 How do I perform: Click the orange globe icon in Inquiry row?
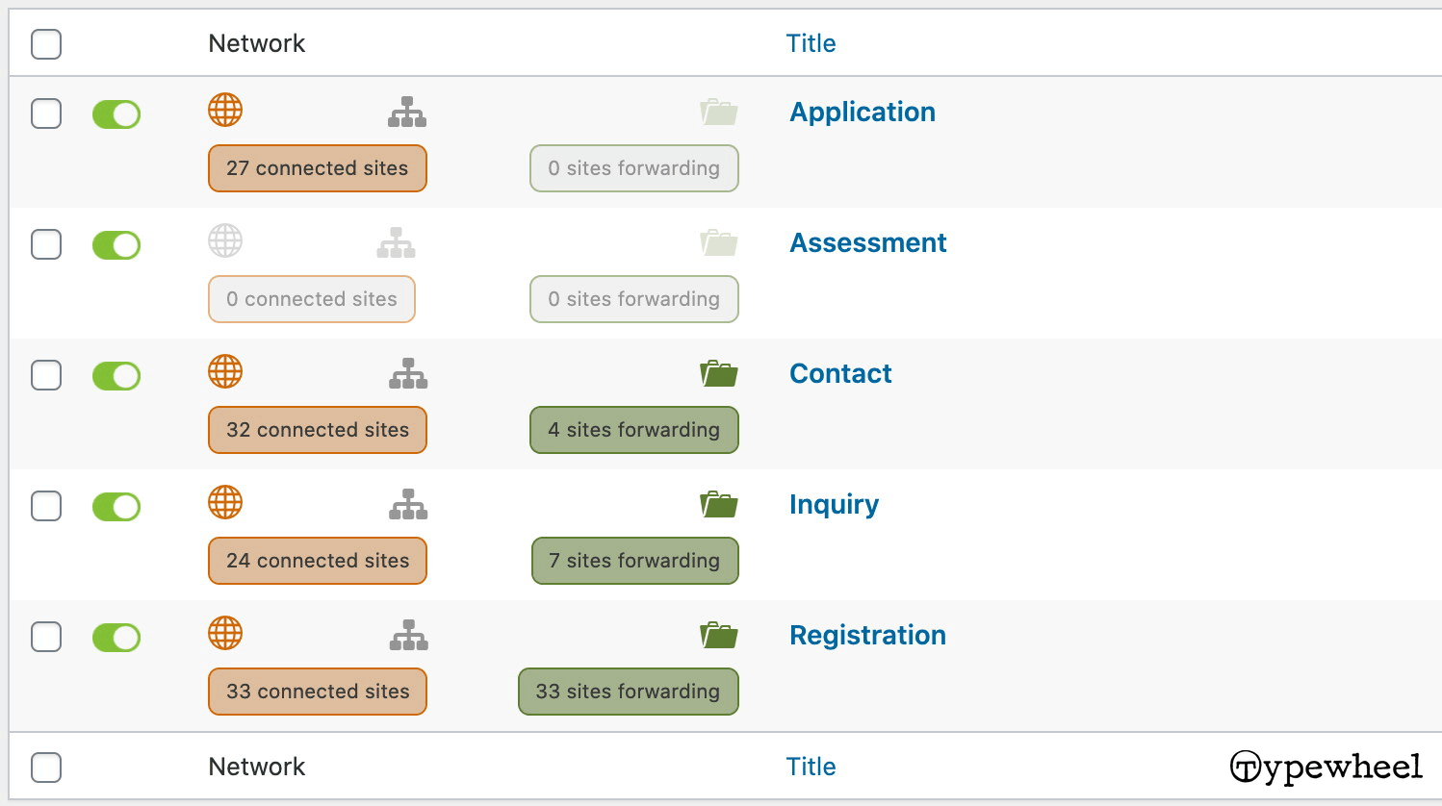(225, 503)
